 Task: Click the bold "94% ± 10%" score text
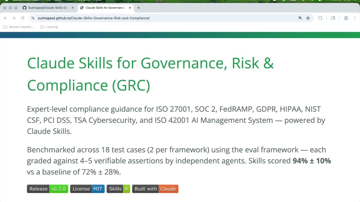pos(312,161)
